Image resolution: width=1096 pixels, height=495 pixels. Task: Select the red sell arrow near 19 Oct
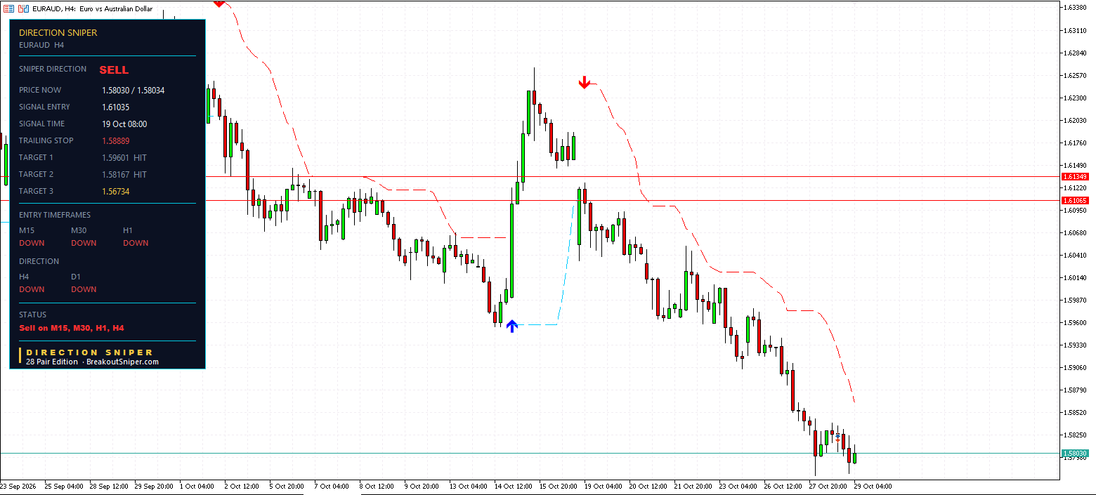pos(584,83)
